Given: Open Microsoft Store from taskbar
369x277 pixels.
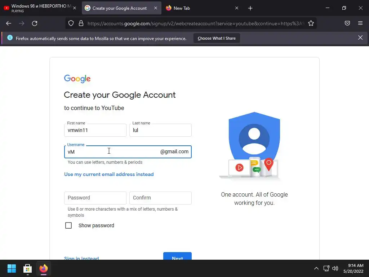Looking at the screenshot, I should pyautogui.click(x=27, y=268).
